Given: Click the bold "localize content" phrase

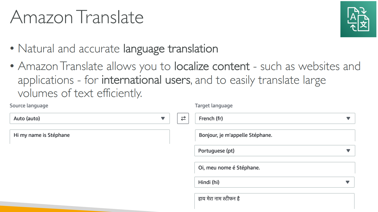Looking at the screenshot, I should point(212,67).
